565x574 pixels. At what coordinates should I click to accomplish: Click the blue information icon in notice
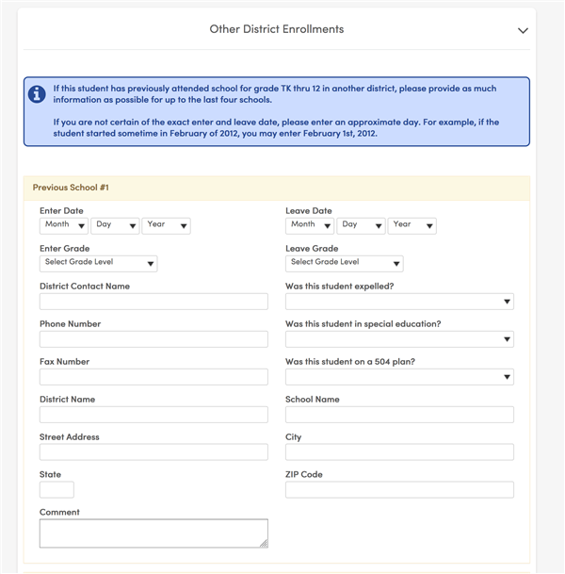[37, 94]
